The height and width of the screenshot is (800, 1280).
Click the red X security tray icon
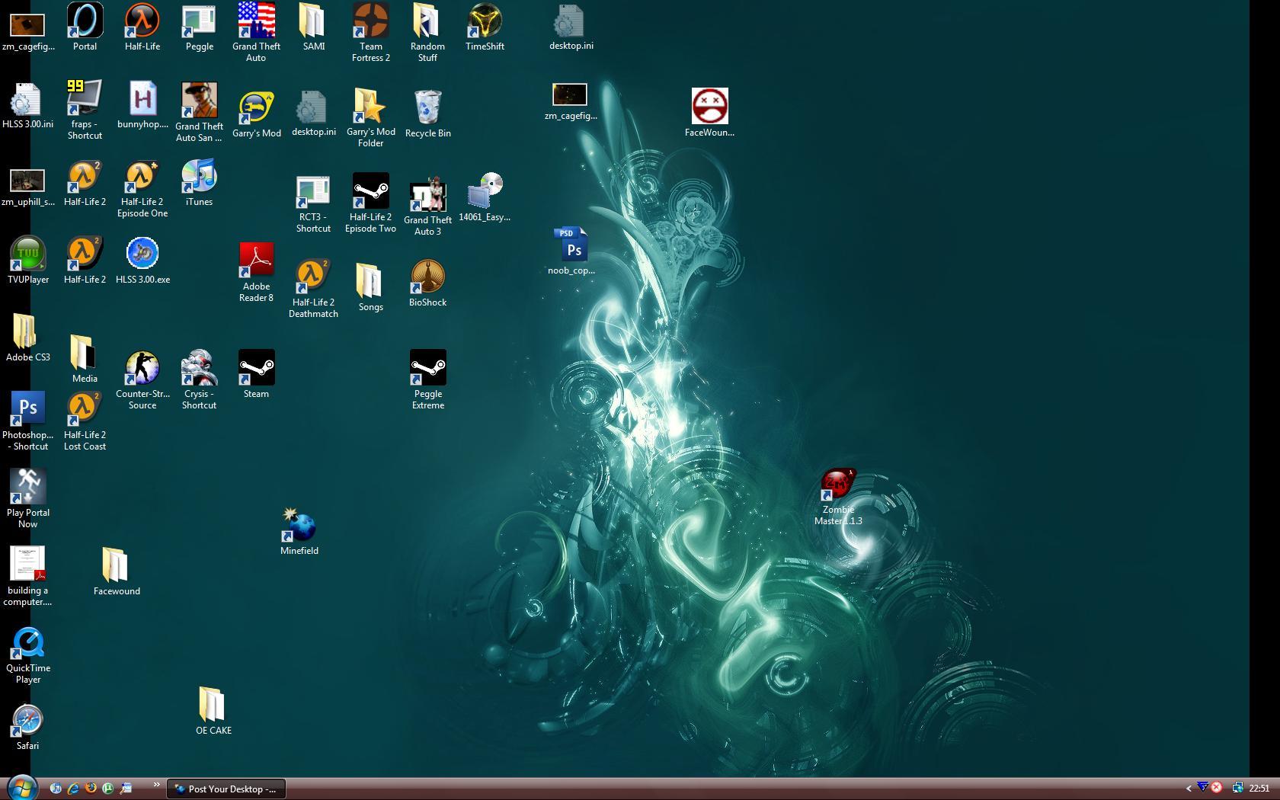click(1217, 788)
